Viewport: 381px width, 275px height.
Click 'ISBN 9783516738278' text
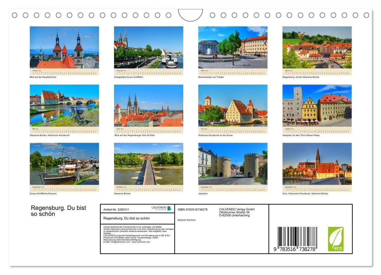click(193, 209)
